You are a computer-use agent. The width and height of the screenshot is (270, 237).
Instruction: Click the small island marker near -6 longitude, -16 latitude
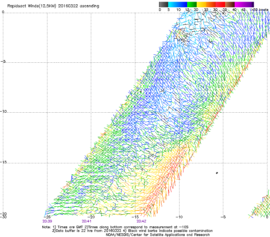[x=217, y=173]
